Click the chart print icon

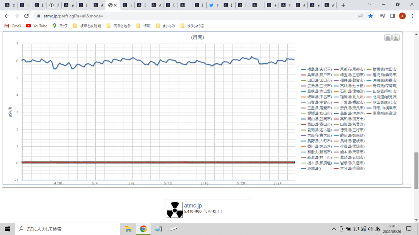point(388,38)
